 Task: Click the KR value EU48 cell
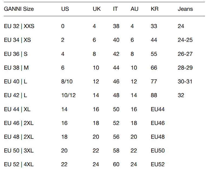157,137
